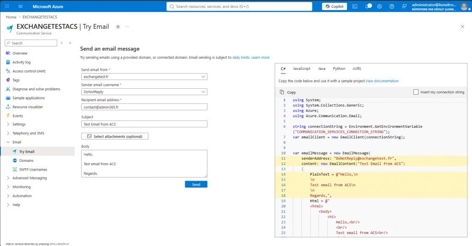Click Select attachments (optional) button
Viewport: 472px width, 246px height.
(x=115, y=137)
